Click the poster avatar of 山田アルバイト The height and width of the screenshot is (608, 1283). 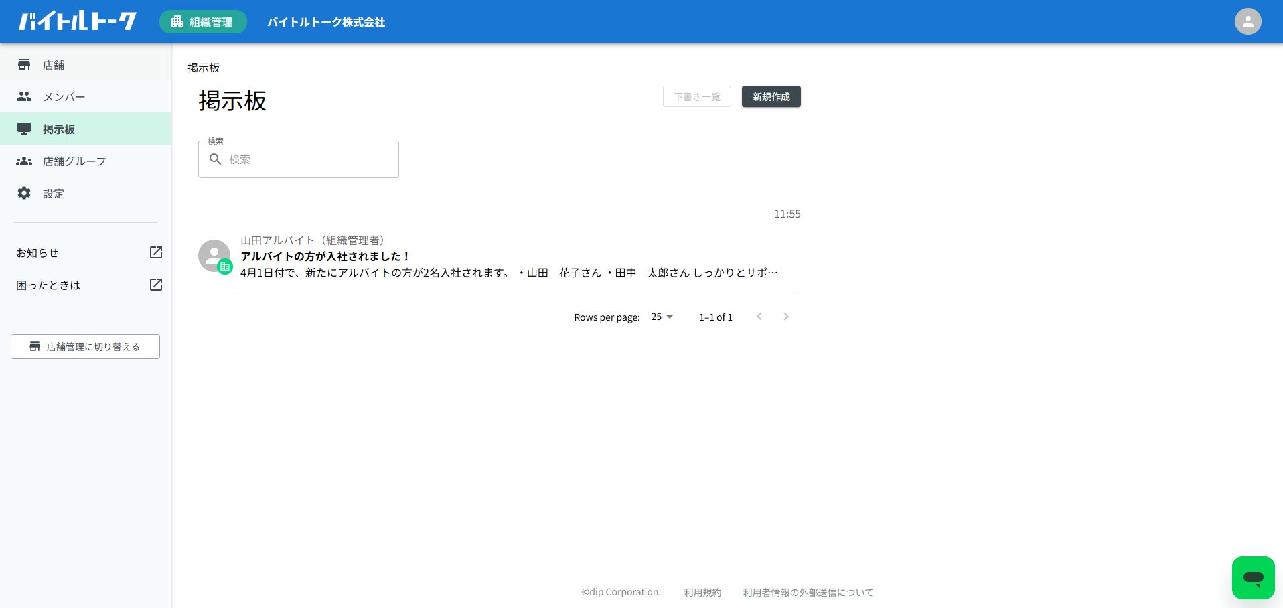pos(214,256)
